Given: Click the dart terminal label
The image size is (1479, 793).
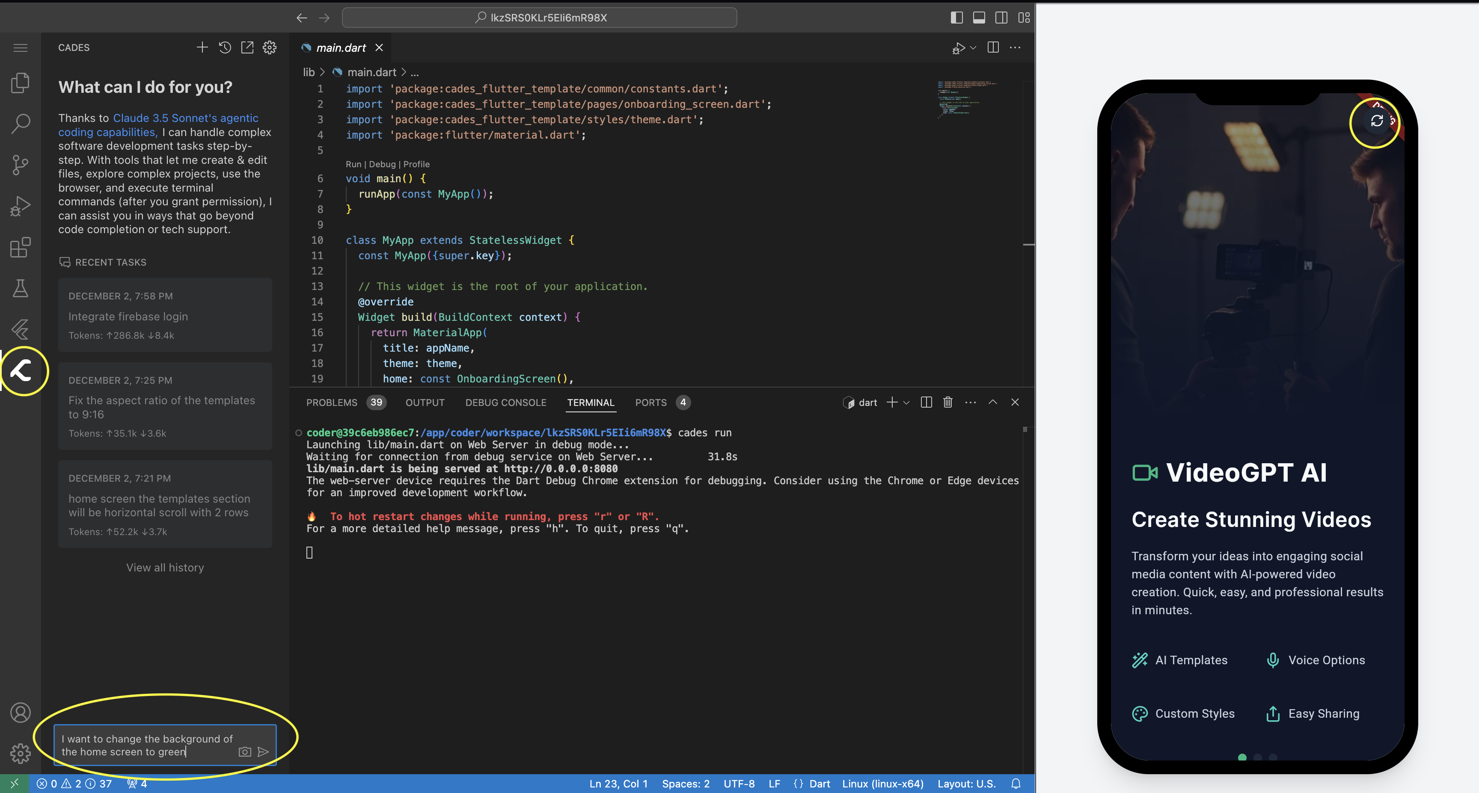Looking at the screenshot, I should (860, 402).
